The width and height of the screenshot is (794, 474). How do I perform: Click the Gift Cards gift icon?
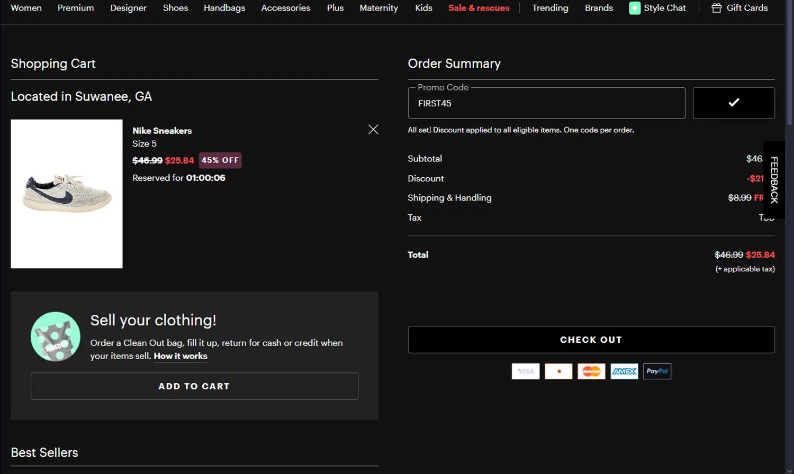(716, 8)
